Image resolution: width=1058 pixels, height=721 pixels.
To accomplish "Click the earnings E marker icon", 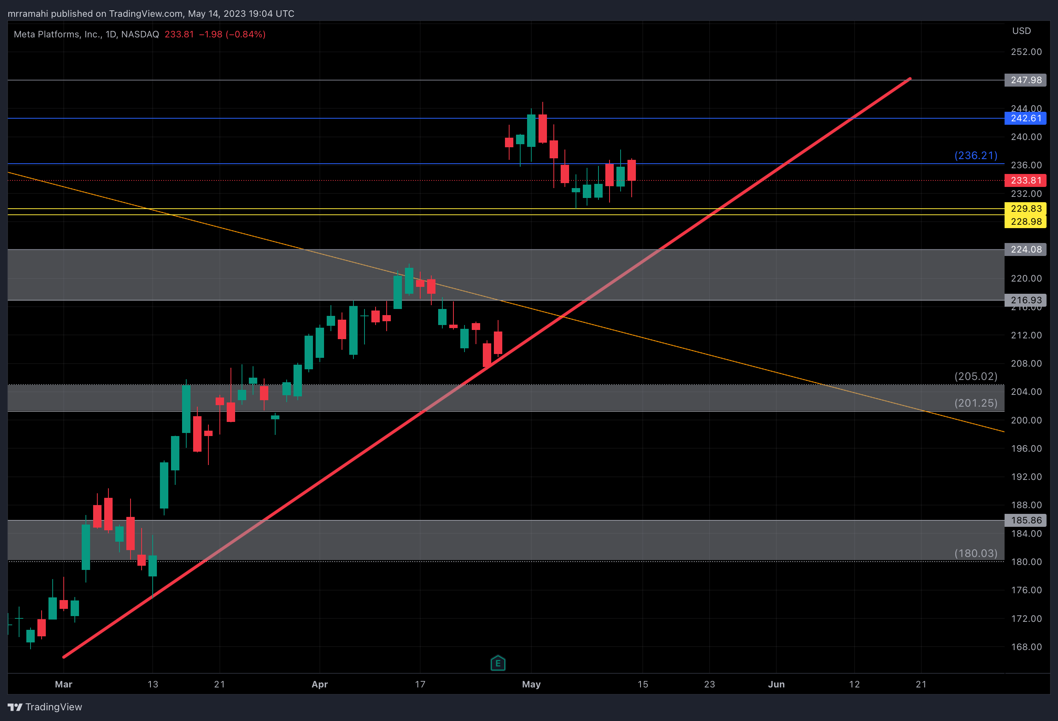I will pyautogui.click(x=498, y=663).
